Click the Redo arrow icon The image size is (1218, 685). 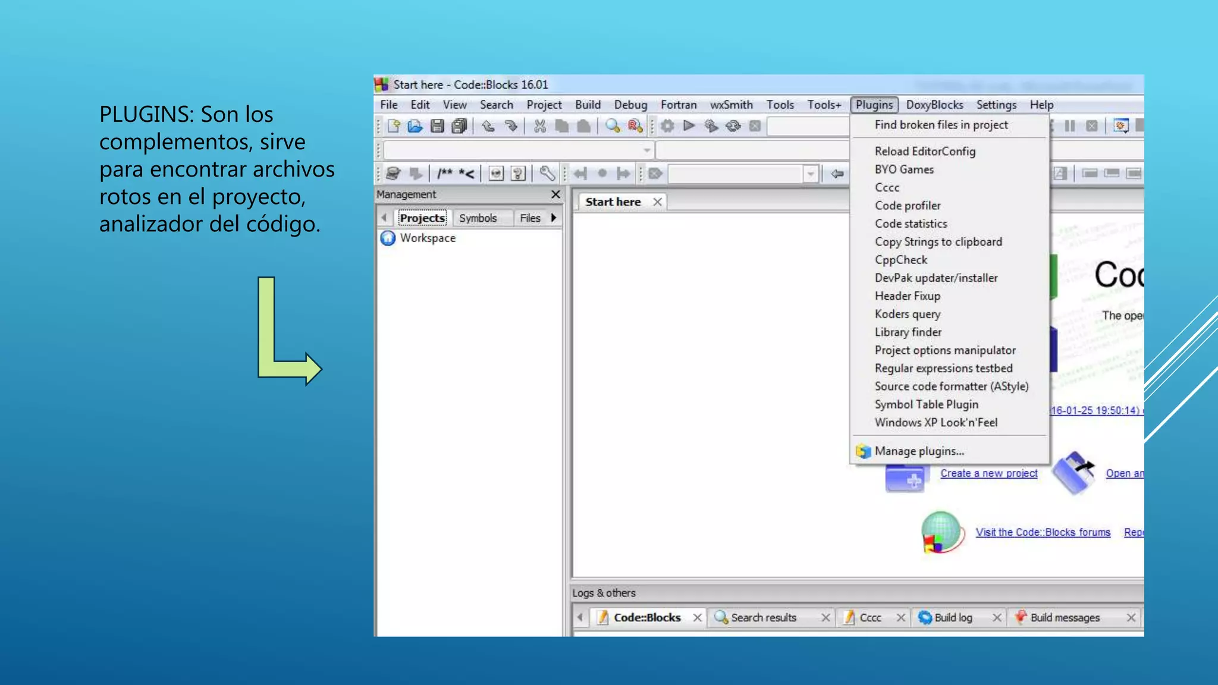[x=511, y=125]
